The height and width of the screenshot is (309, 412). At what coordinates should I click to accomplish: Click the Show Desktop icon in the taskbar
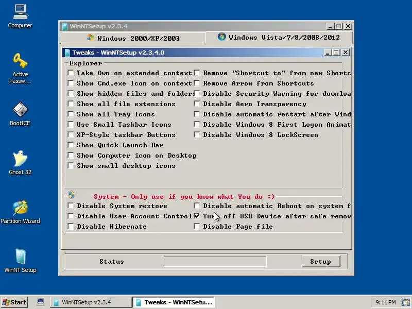(40, 302)
